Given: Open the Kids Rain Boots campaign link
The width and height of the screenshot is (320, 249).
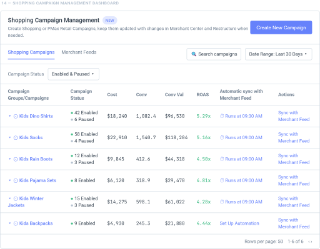Looking at the screenshot, I should (36, 159).
